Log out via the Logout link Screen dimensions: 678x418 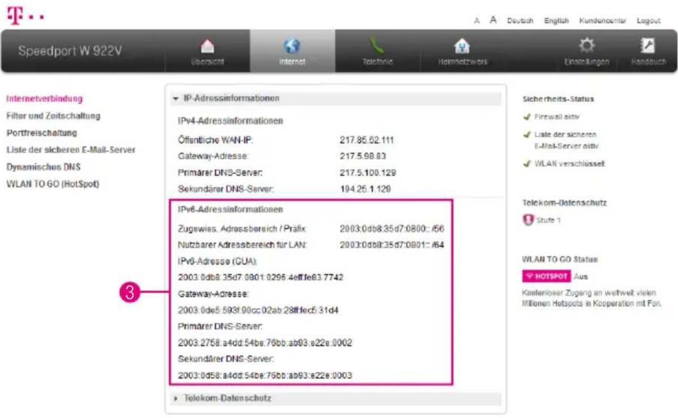pyautogui.click(x=648, y=21)
